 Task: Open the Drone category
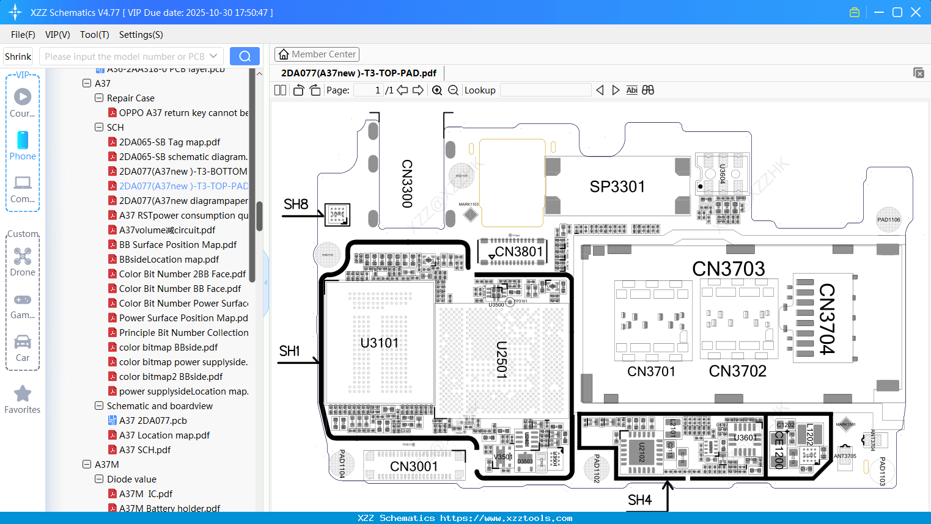click(23, 262)
